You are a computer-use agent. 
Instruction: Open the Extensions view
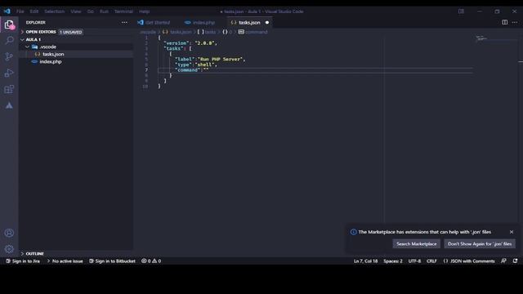(x=9, y=89)
